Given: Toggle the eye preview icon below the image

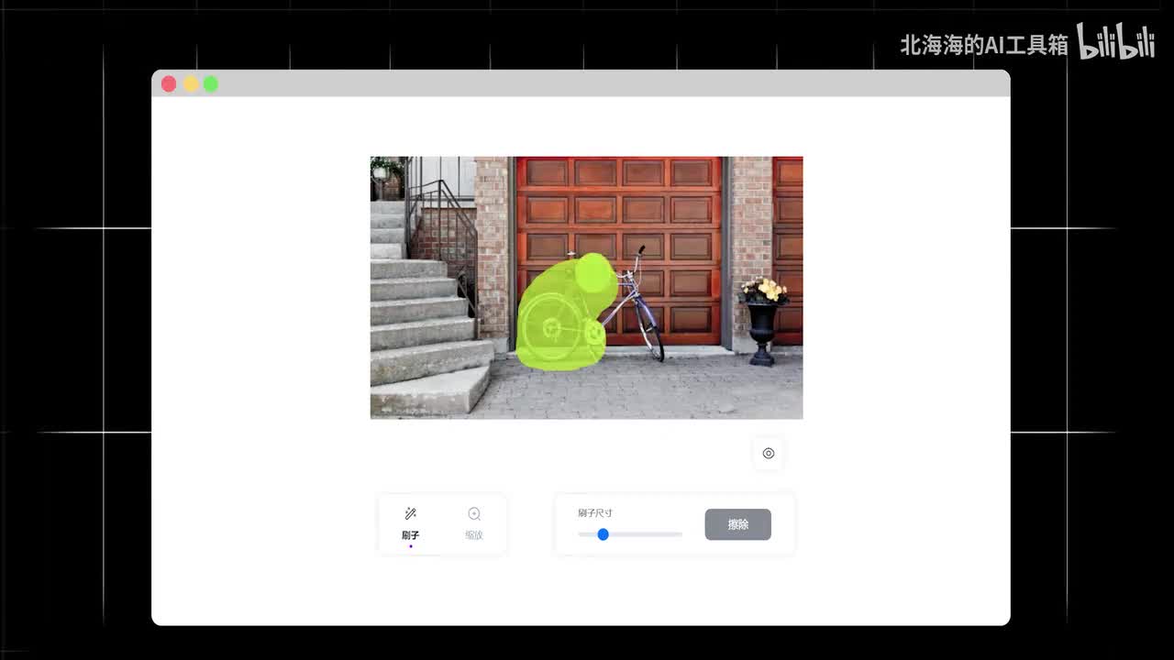Looking at the screenshot, I should tap(769, 454).
